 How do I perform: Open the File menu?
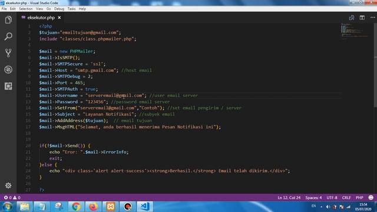[x=4, y=9]
